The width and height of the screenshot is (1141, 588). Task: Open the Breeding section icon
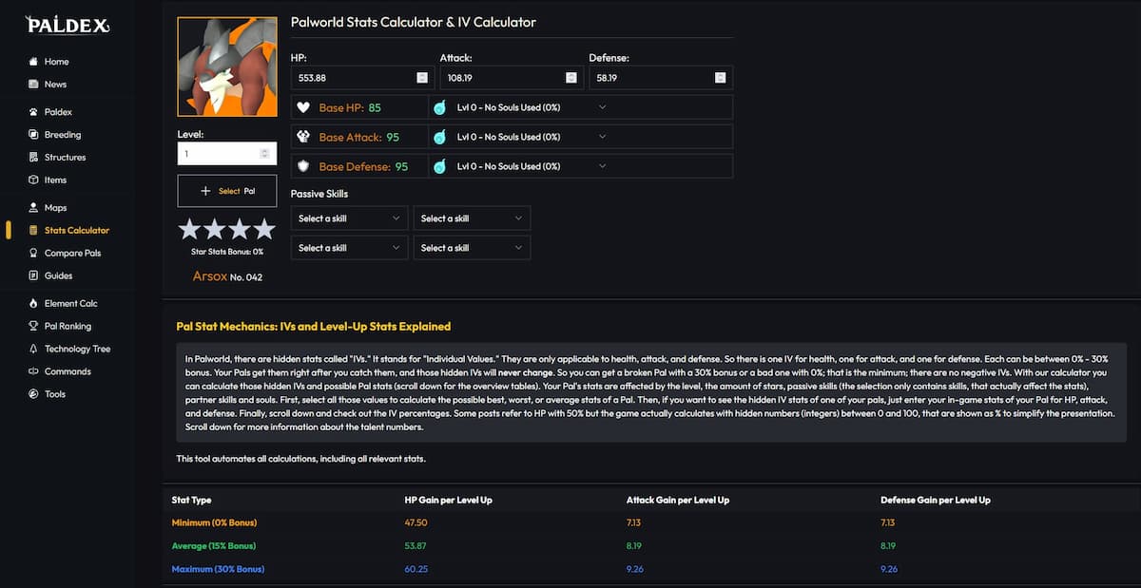pyautogui.click(x=32, y=134)
